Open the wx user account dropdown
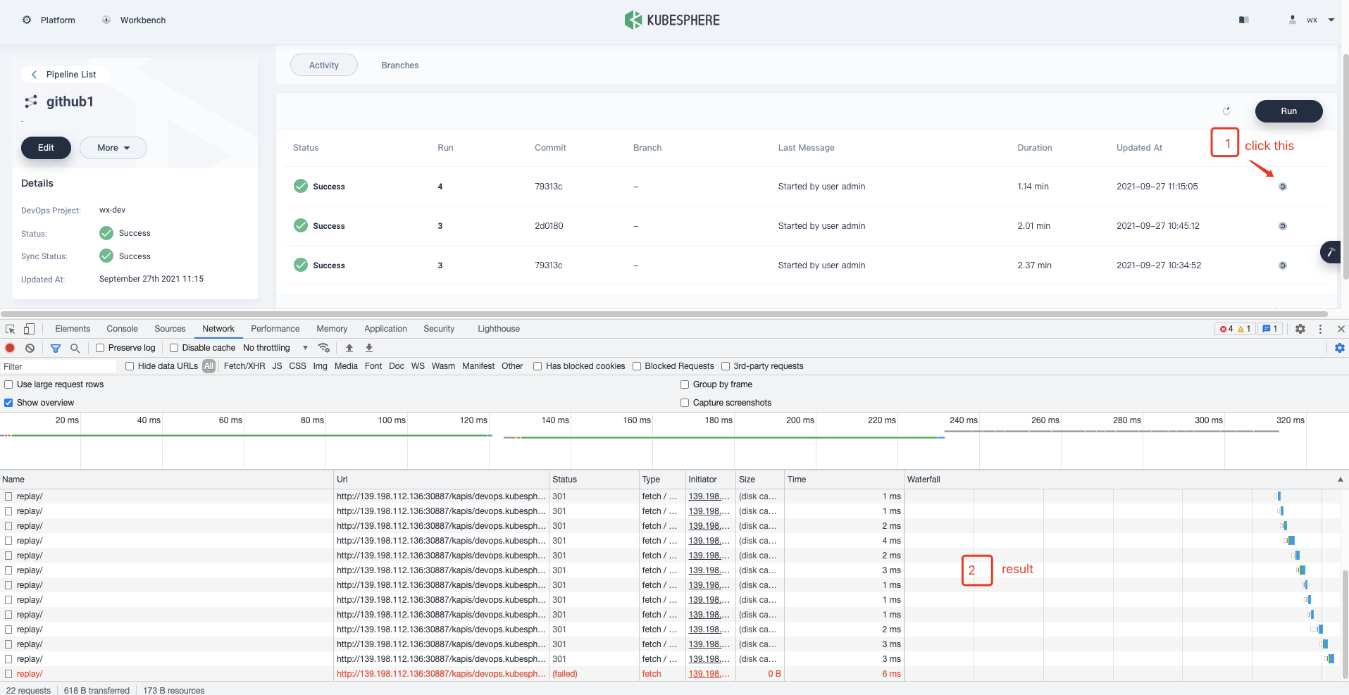1349x695 pixels. pos(1316,20)
